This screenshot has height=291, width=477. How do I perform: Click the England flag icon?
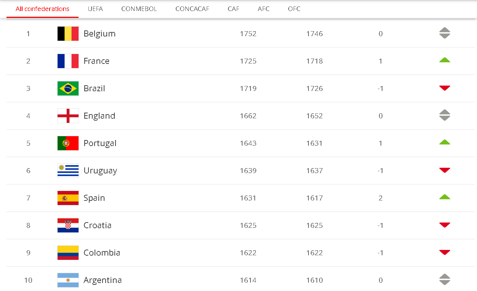(x=68, y=116)
